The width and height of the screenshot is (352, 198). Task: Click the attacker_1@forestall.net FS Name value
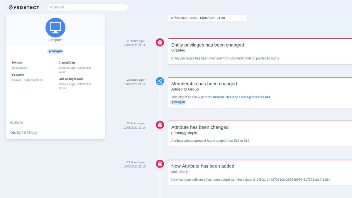(28, 80)
